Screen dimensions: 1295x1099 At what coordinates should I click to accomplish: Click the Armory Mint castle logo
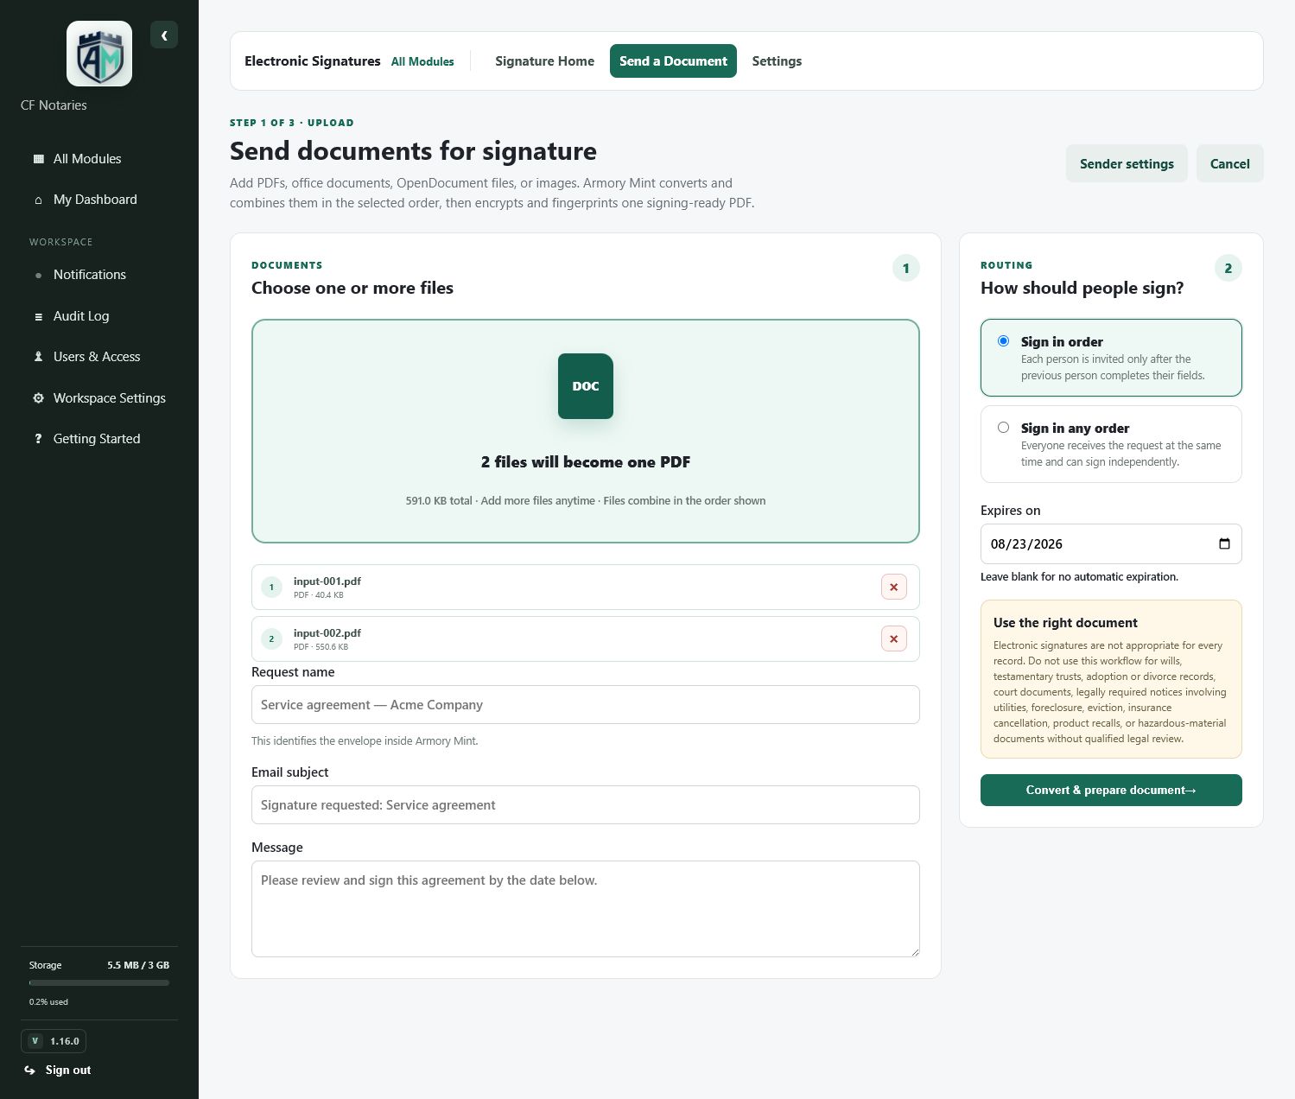[x=99, y=54]
